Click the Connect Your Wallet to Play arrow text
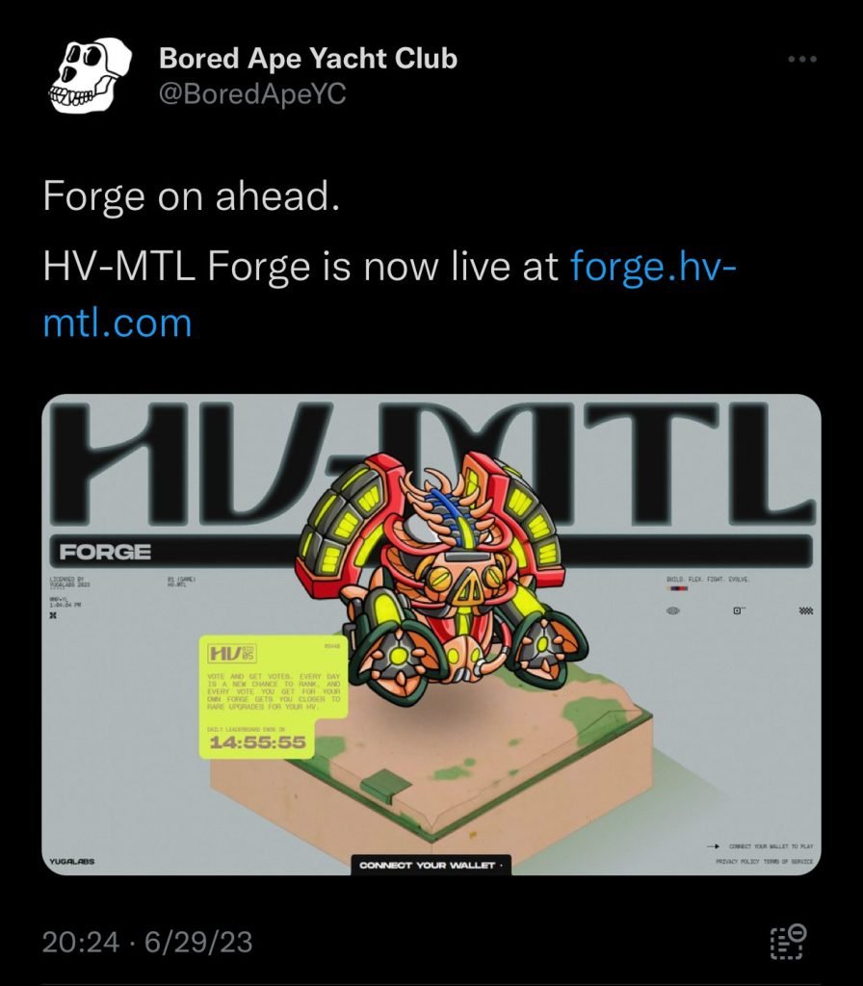Image resolution: width=863 pixels, height=986 pixels. click(761, 846)
